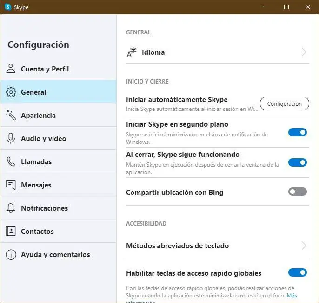
Task: Open the Mensajes settings
Action: coord(59,185)
